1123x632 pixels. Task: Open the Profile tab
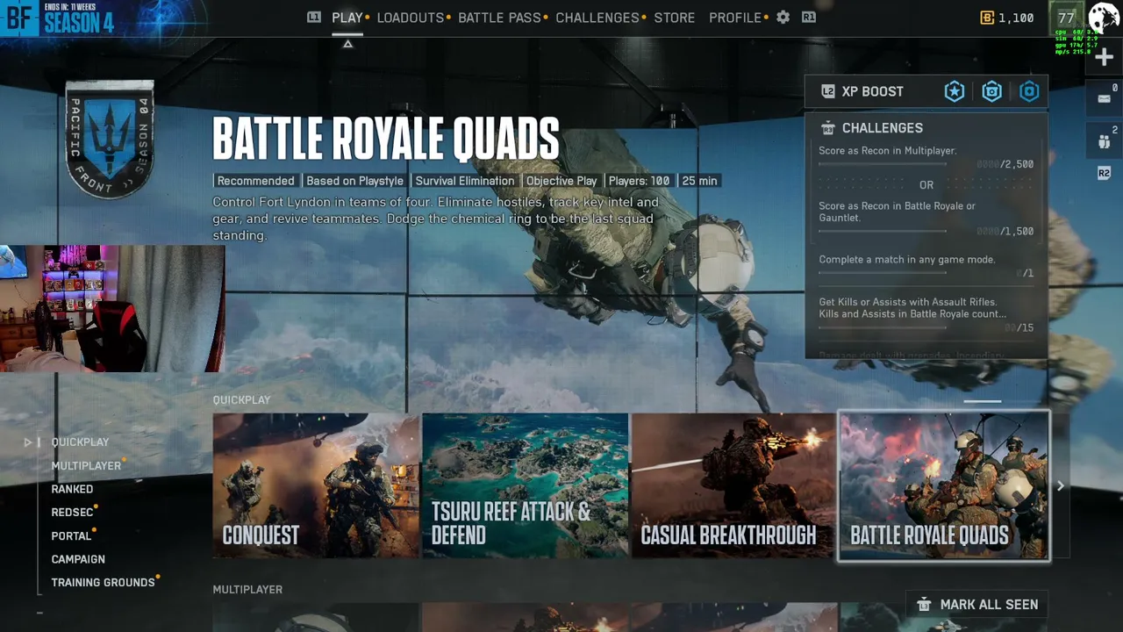coord(735,18)
